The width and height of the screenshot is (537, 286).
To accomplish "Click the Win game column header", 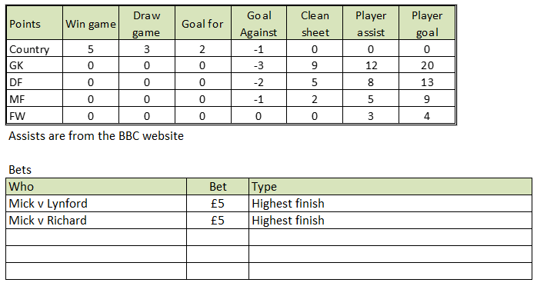I will point(91,23).
